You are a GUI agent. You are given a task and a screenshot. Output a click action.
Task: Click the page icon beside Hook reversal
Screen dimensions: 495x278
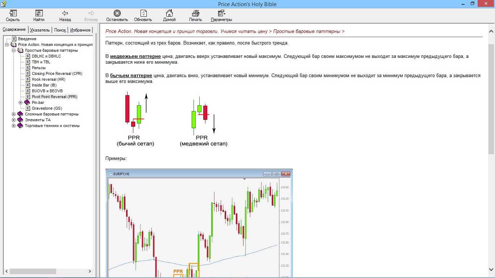[x=28, y=79]
